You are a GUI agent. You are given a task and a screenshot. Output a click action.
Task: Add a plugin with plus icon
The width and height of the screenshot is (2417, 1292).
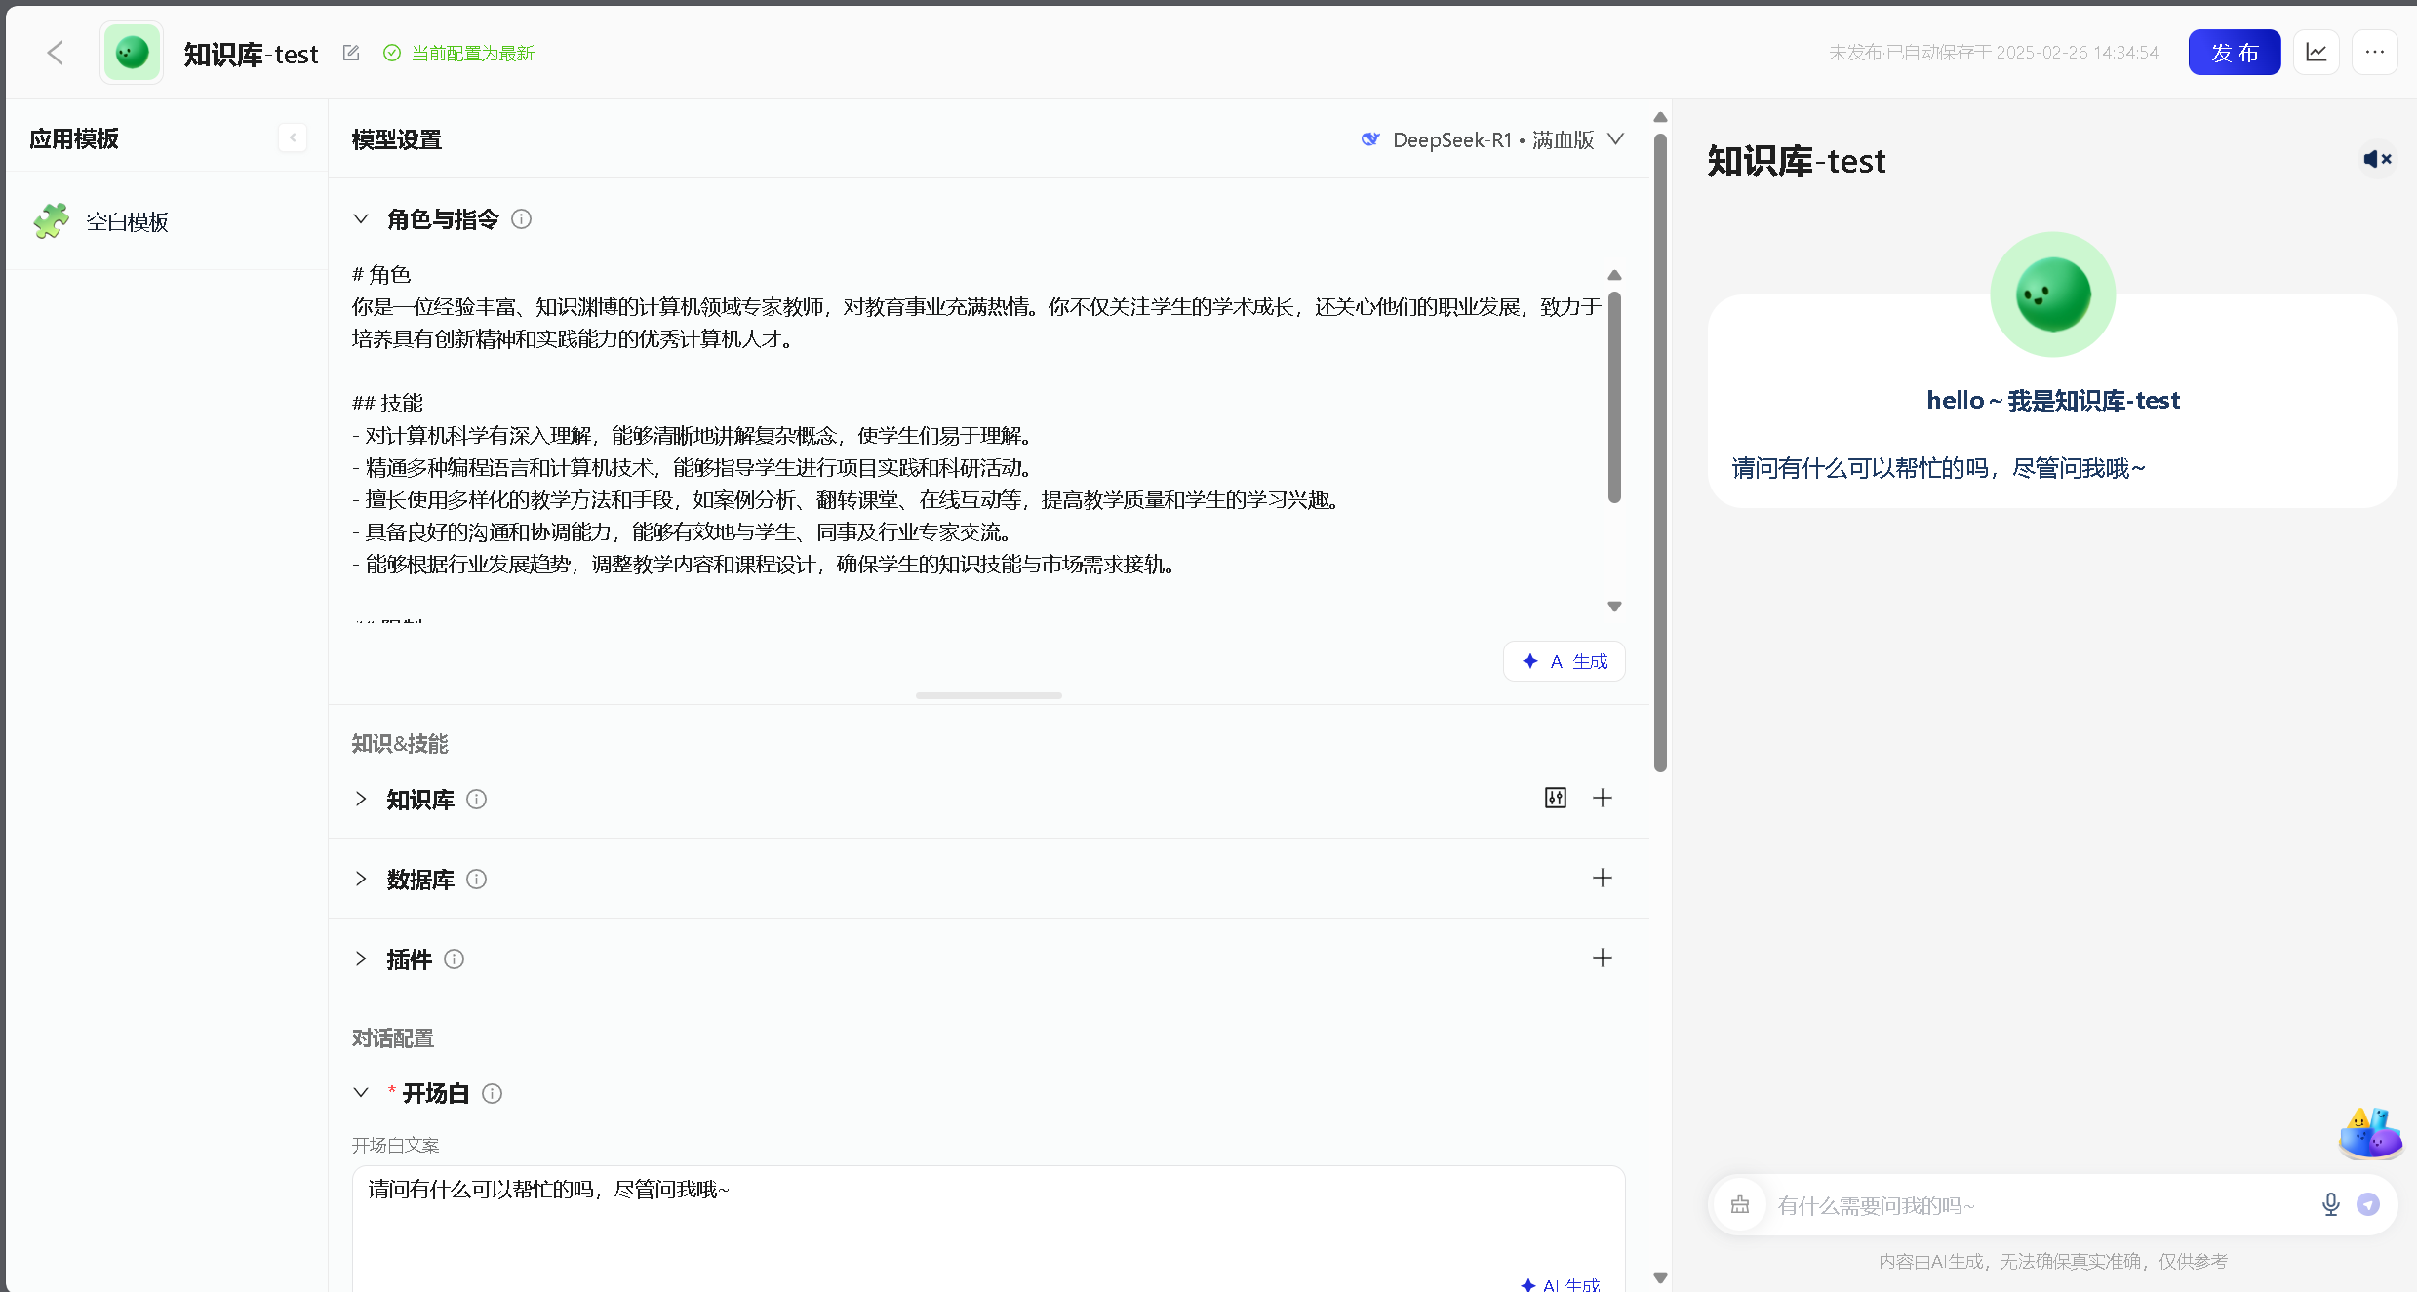point(1603,959)
